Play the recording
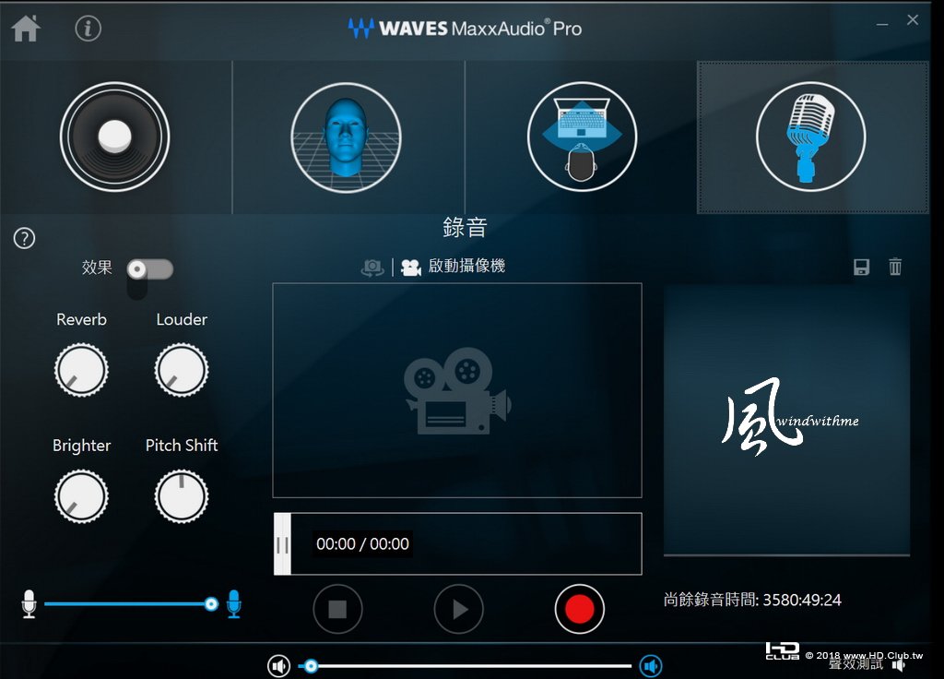The image size is (944, 679). 459,609
